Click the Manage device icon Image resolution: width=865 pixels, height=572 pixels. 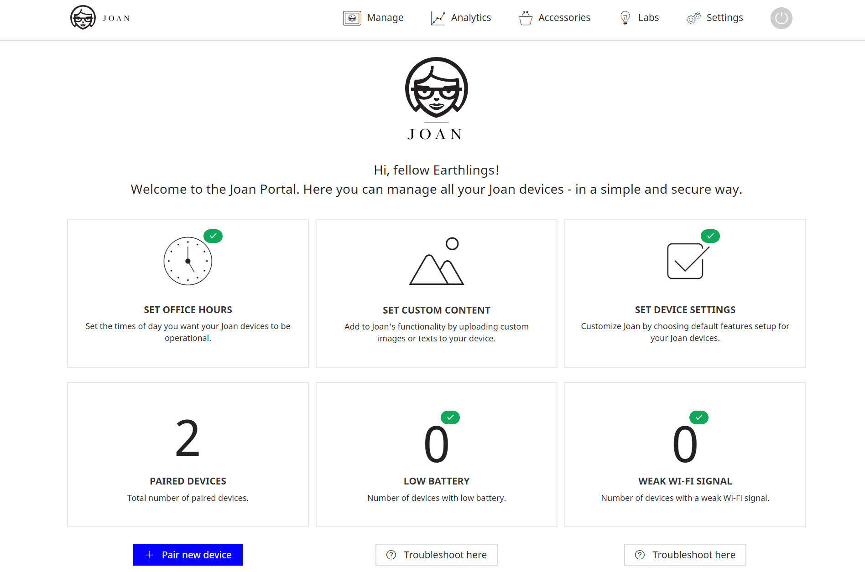click(x=352, y=18)
